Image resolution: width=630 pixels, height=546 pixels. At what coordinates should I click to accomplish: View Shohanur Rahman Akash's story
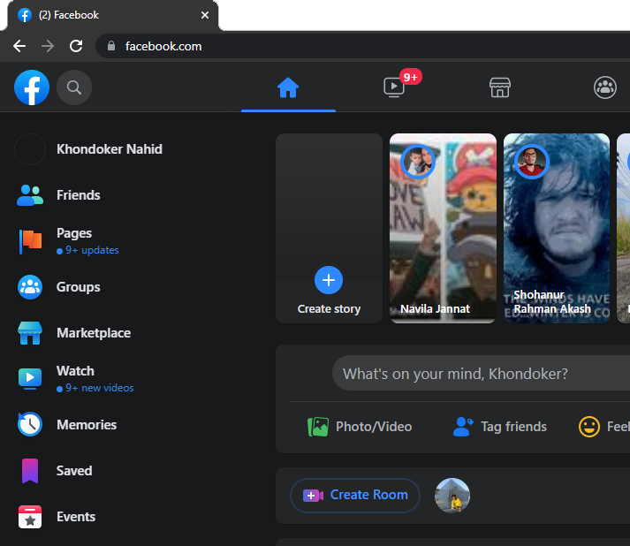point(557,228)
